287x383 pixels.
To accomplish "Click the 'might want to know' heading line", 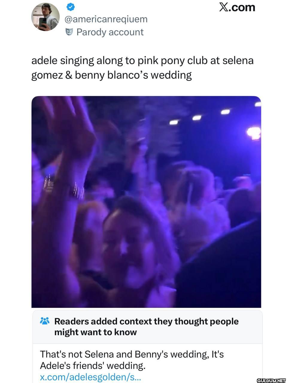I will pos(95,332).
